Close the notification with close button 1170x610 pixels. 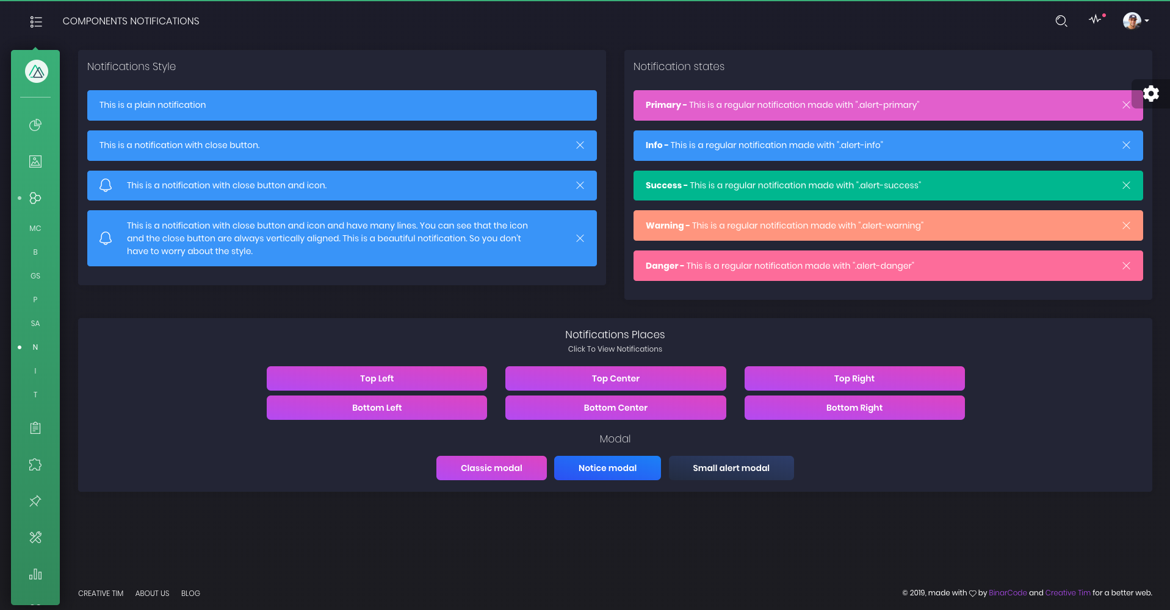click(580, 145)
